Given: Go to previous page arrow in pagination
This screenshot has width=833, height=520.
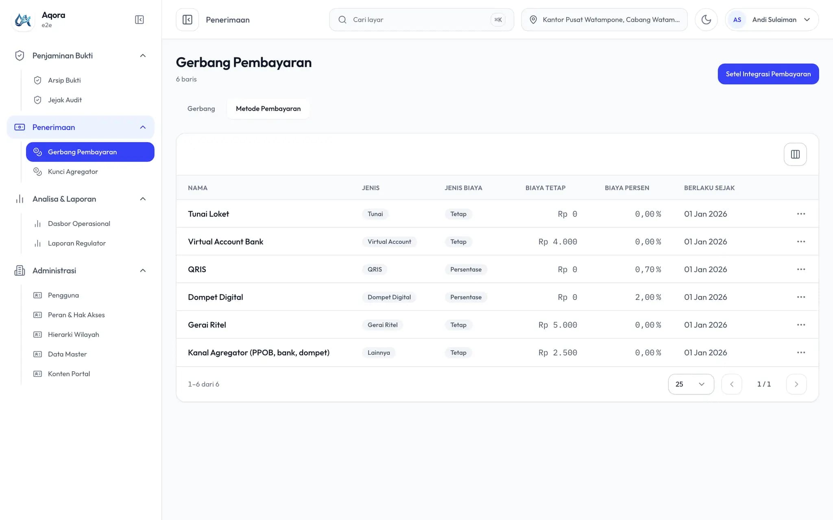Looking at the screenshot, I should pos(732,384).
